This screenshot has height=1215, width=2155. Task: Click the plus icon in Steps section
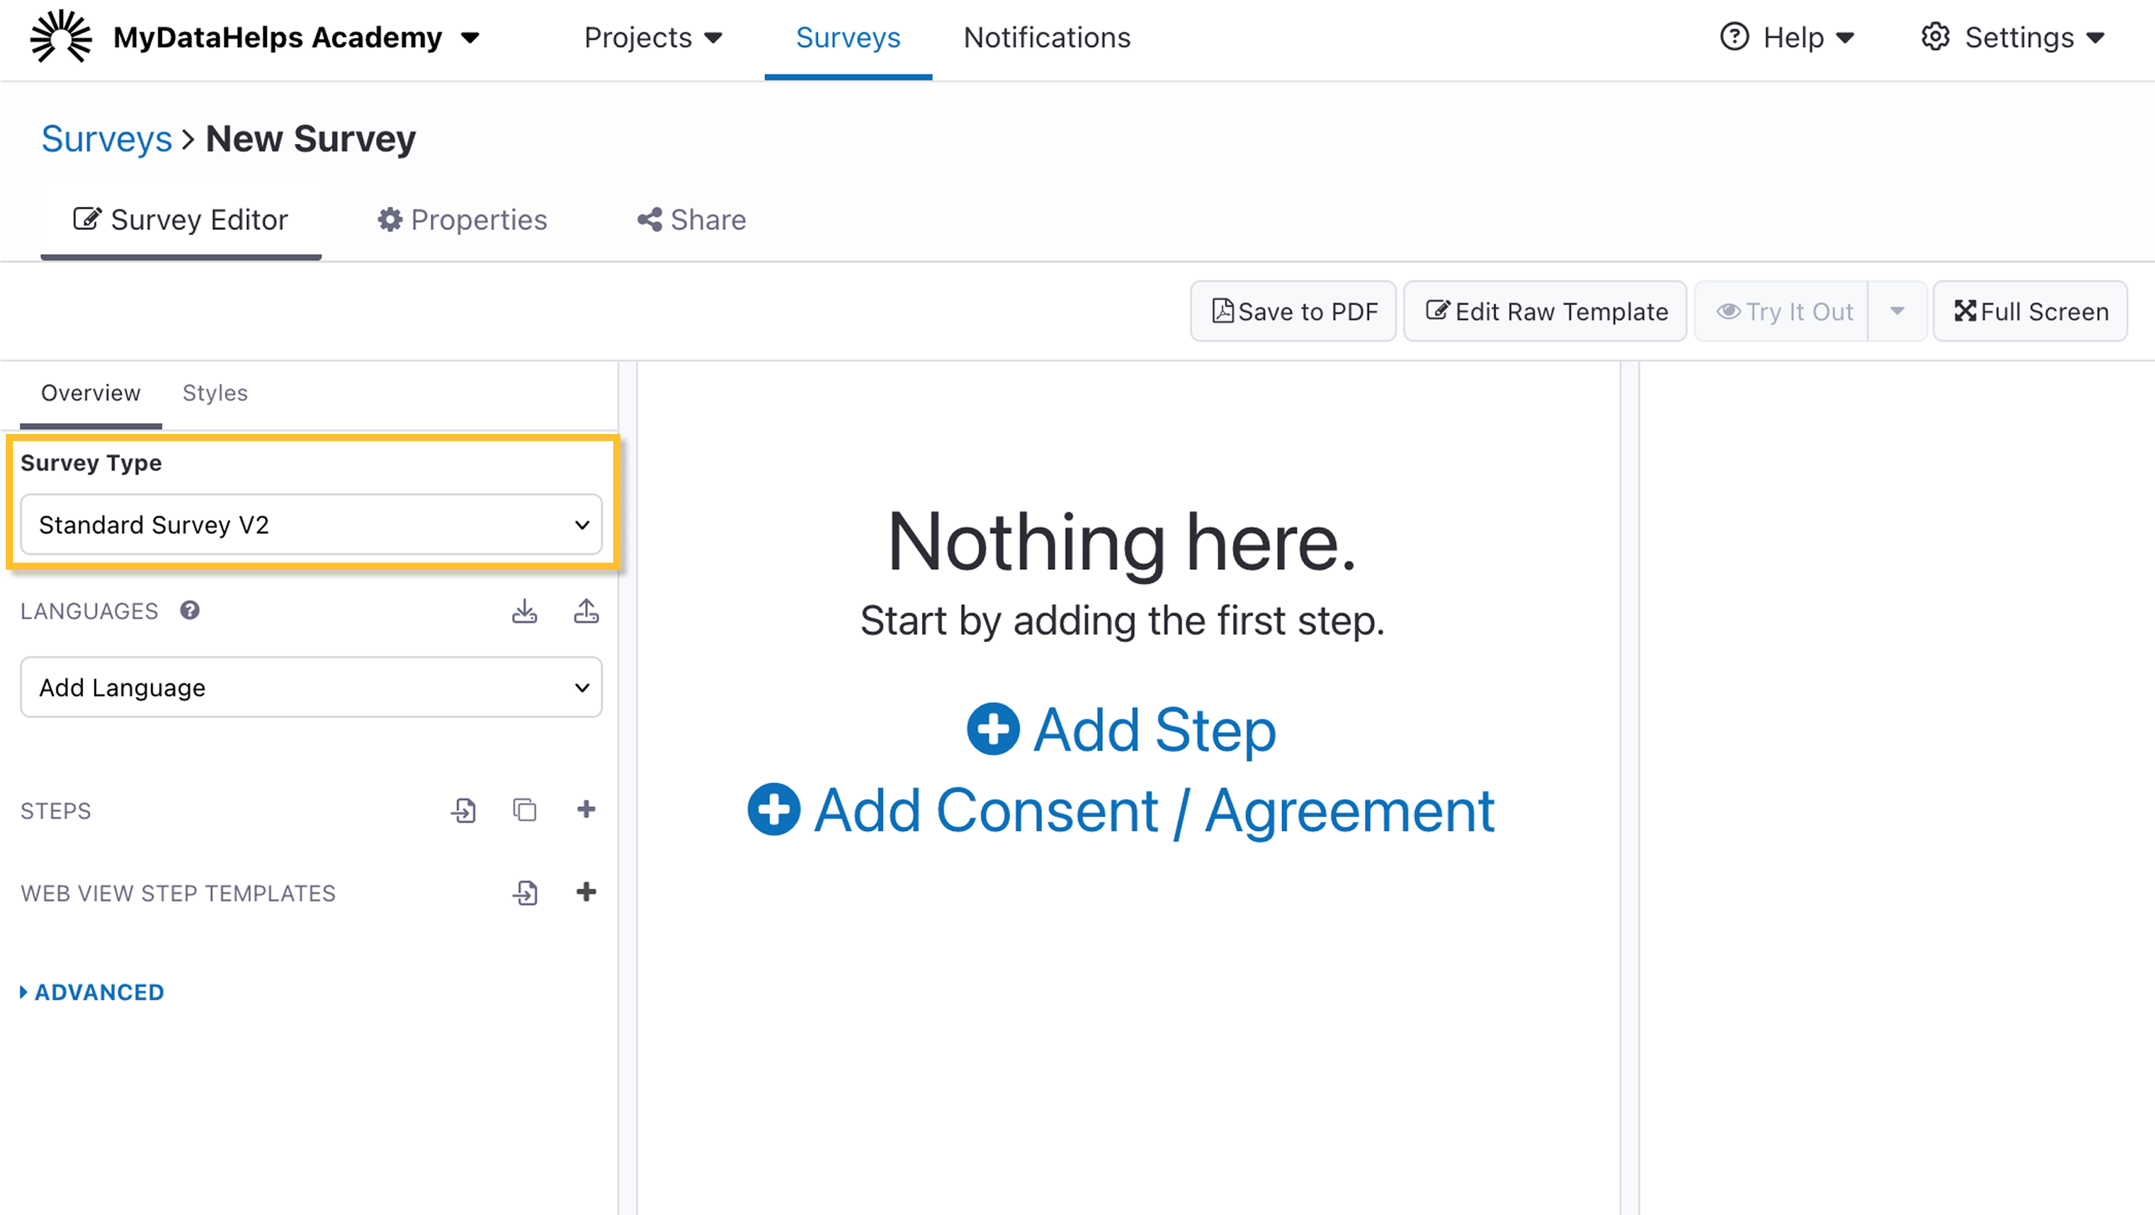point(586,809)
